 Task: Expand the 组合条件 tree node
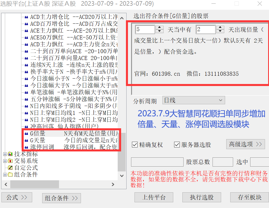point(5,175)
